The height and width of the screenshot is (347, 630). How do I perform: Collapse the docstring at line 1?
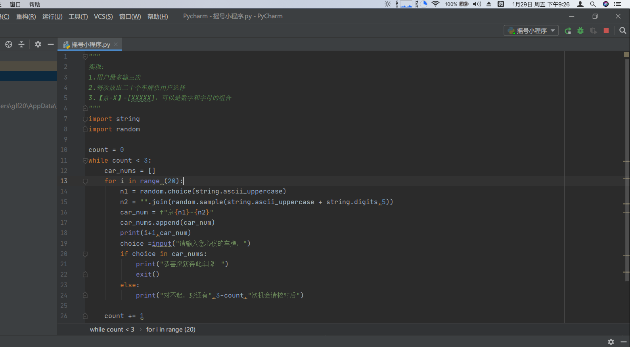tap(85, 57)
